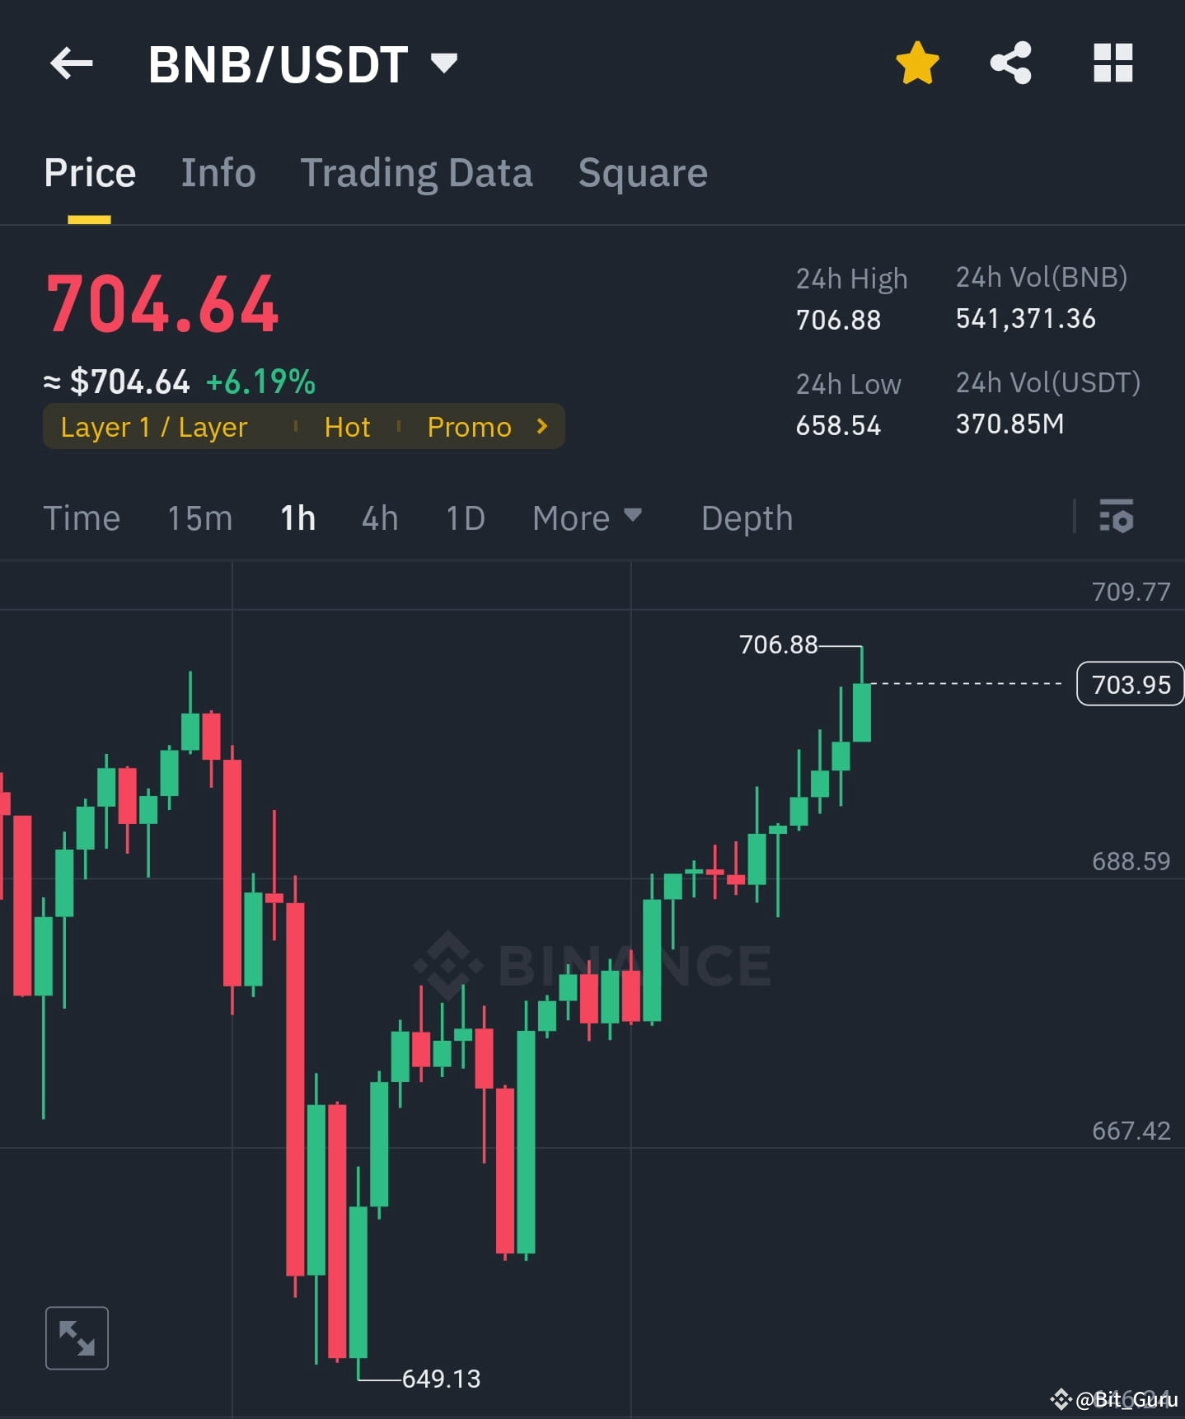
Task: Switch to the Trading Data tab
Action: pyautogui.click(x=417, y=172)
